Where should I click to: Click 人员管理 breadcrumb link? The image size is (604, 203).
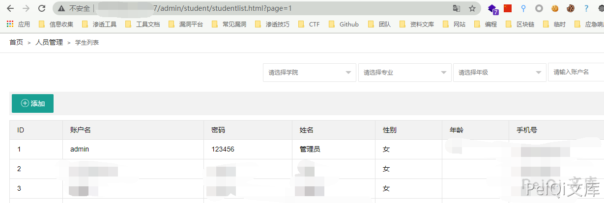[x=49, y=43]
